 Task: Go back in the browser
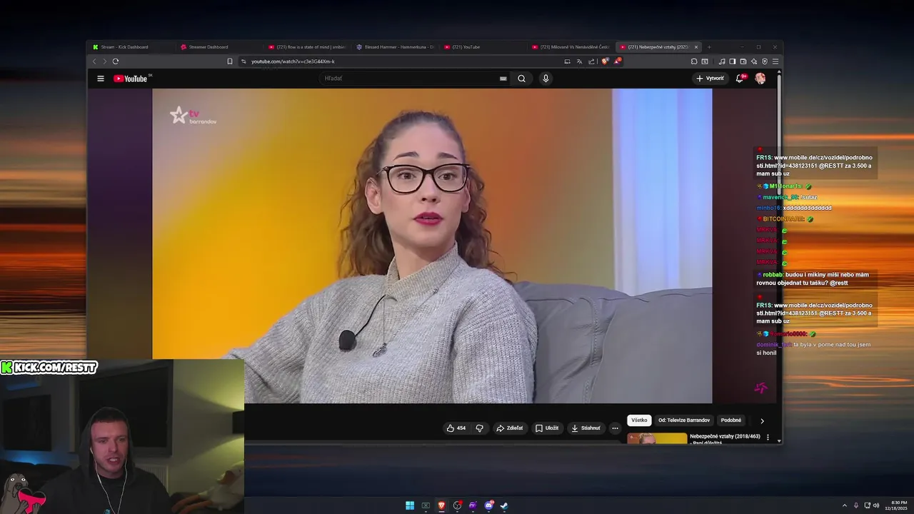coord(94,61)
